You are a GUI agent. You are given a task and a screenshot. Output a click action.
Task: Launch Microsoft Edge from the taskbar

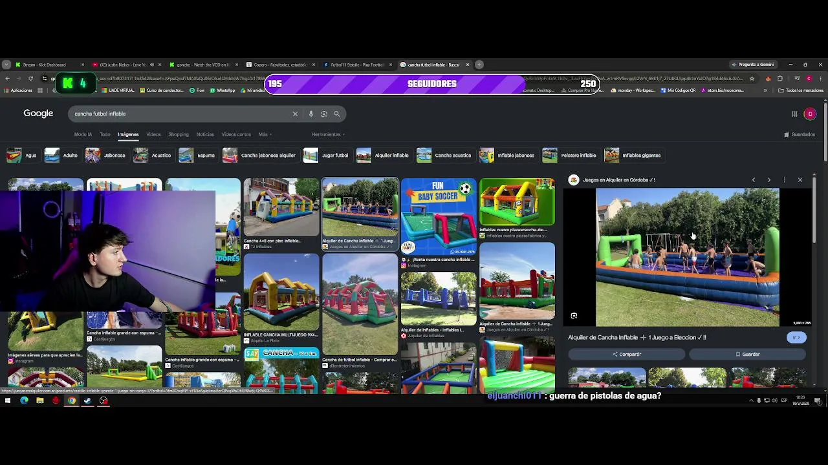click(24, 400)
